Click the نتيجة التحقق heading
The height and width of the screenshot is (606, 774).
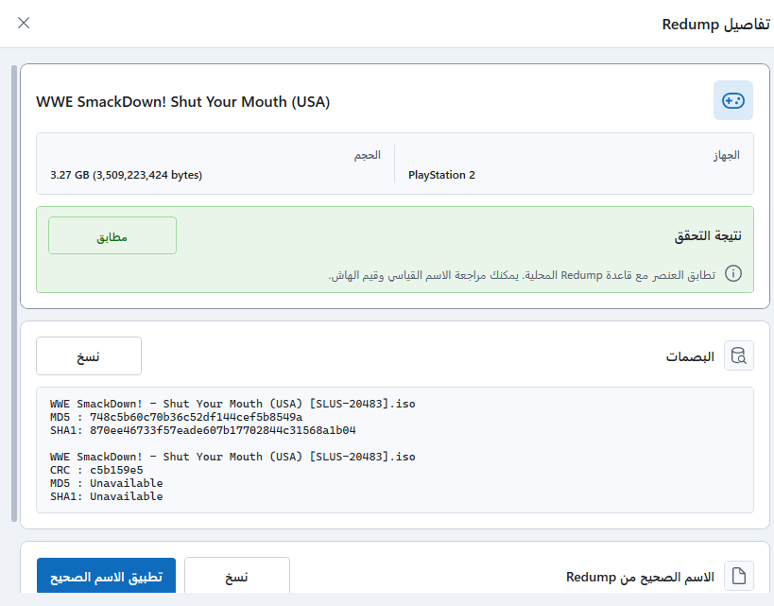708,236
